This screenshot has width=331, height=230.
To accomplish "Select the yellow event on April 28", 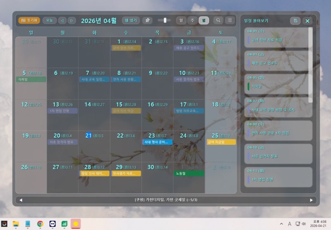I will (94, 173).
